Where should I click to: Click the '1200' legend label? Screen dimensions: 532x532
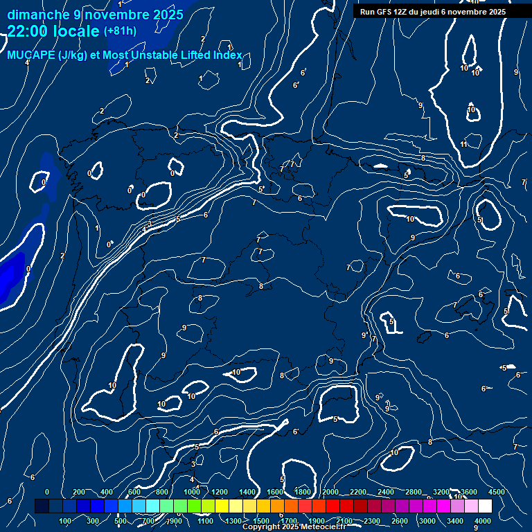(220, 492)
